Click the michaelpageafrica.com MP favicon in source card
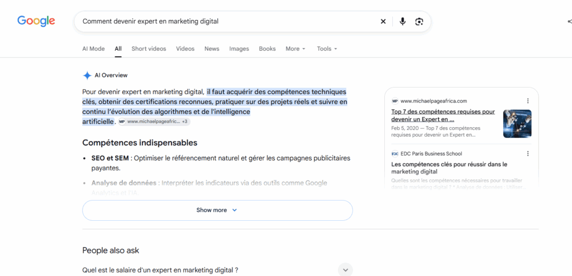Image resolution: width=572 pixels, height=276 pixels. tap(395, 101)
